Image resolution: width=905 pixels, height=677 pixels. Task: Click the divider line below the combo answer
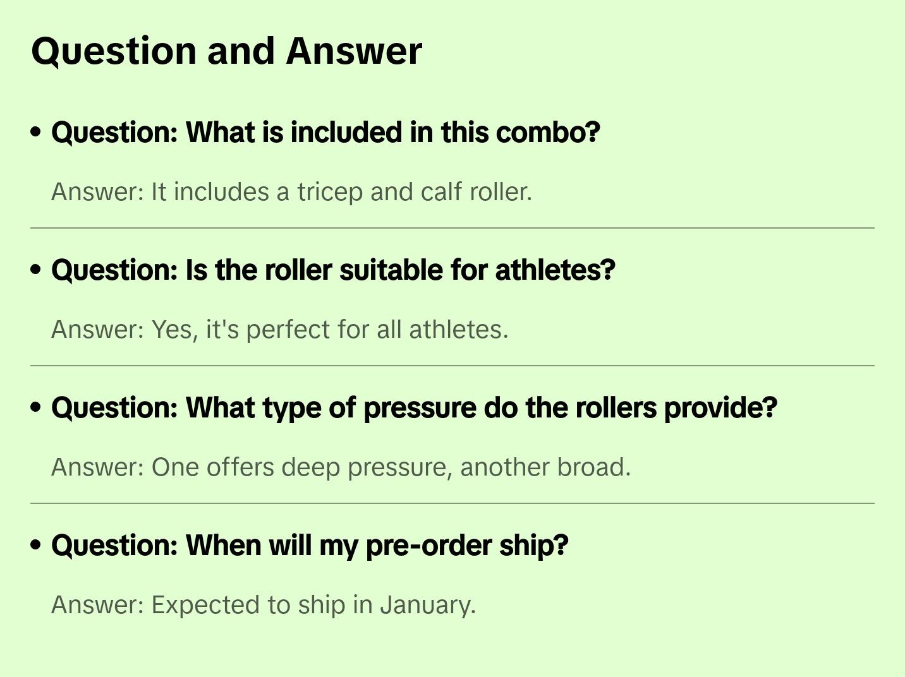tap(452, 228)
